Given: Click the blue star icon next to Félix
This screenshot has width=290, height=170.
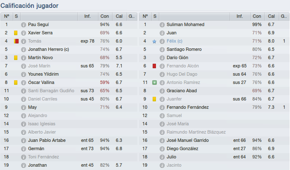Looking at the screenshot, I should pyautogui.click(x=154, y=41).
